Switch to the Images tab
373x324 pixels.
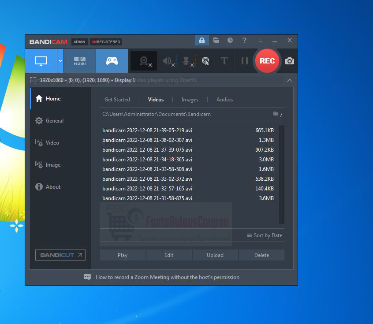(190, 100)
